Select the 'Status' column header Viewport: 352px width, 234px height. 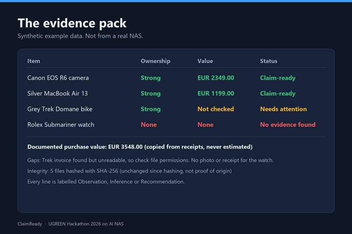point(269,61)
